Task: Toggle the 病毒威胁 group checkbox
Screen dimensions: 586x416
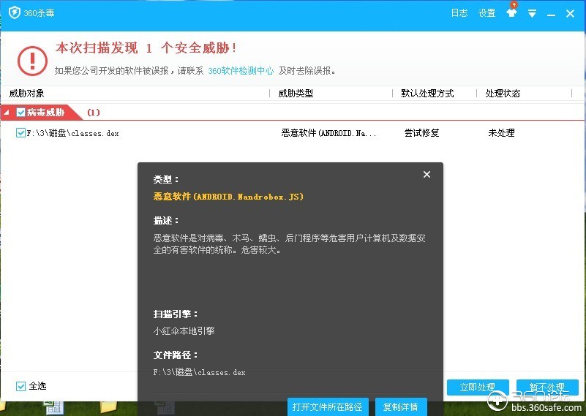Action: tap(21, 112)
